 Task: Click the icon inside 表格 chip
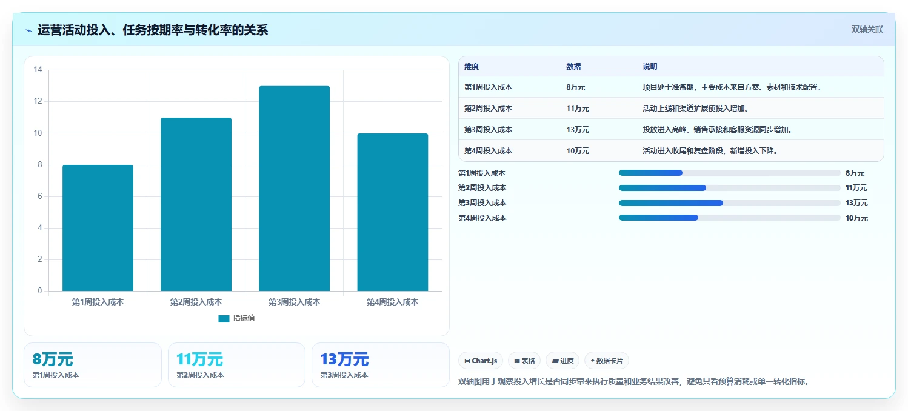pyautogui.click(x=517, y=361)
